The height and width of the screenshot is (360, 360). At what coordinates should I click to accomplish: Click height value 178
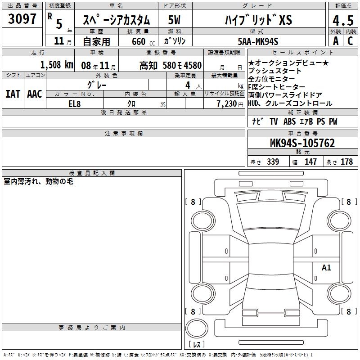pos(346,162)
